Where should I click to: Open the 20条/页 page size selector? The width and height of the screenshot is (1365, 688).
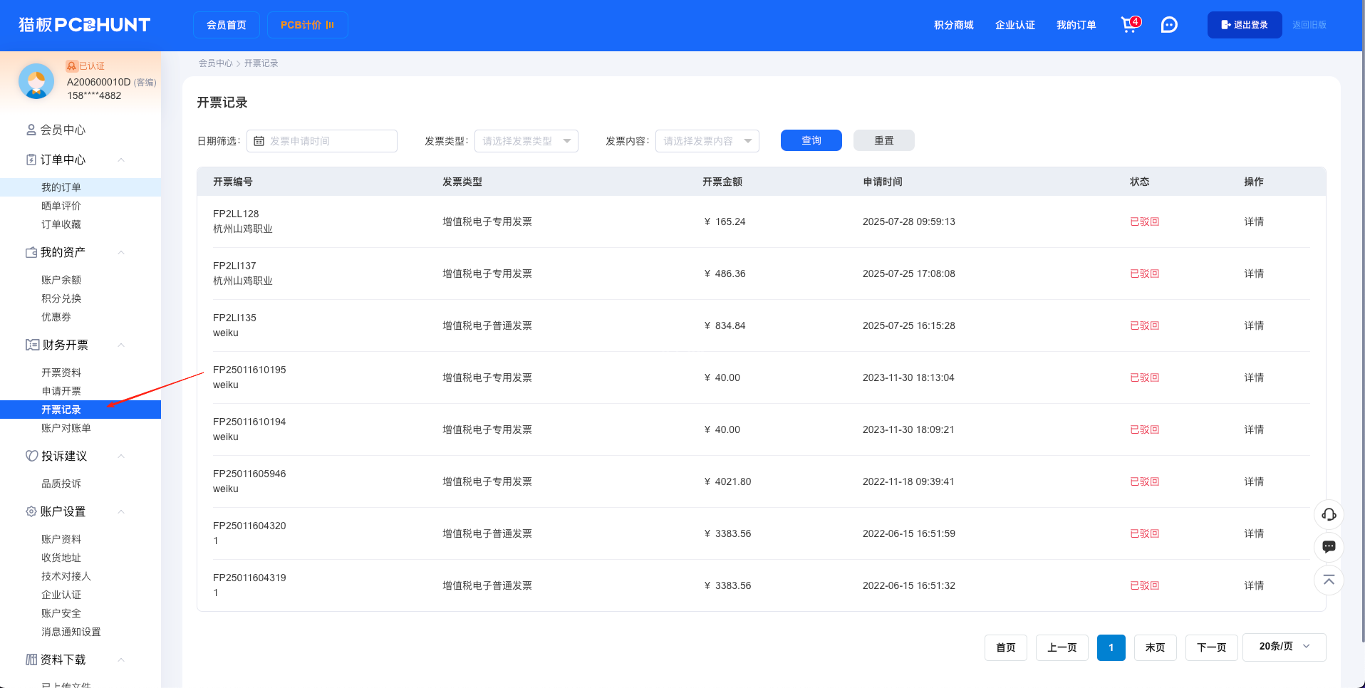click(1284, 647)
